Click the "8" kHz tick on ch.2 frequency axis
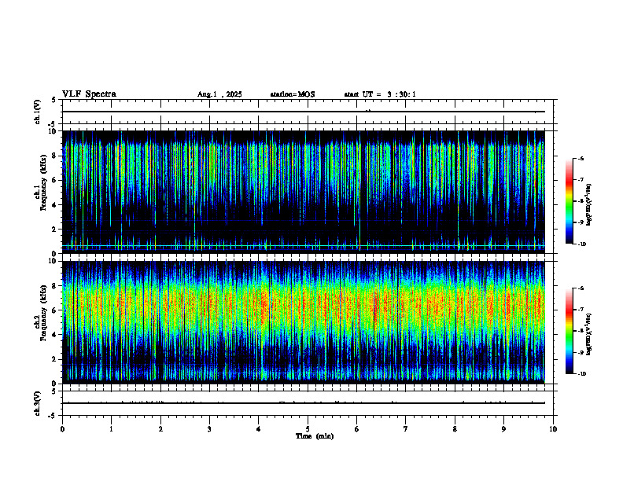Screen dimensions: 623x481 tap(55, 286)
